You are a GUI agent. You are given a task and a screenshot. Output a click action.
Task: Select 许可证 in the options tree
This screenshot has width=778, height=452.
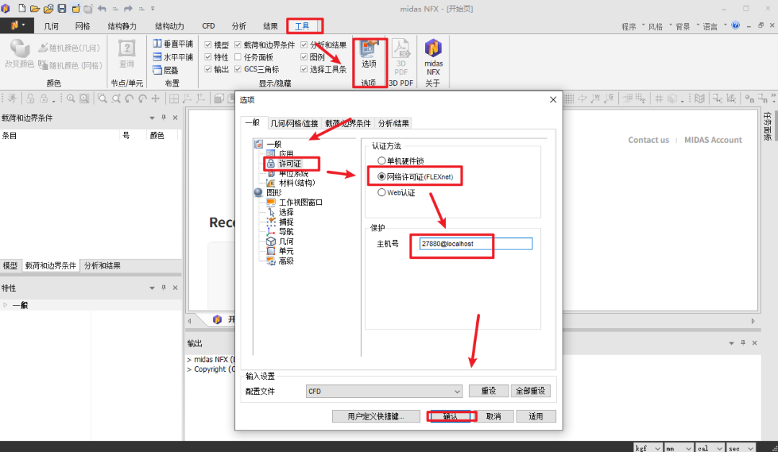(290, 164)
